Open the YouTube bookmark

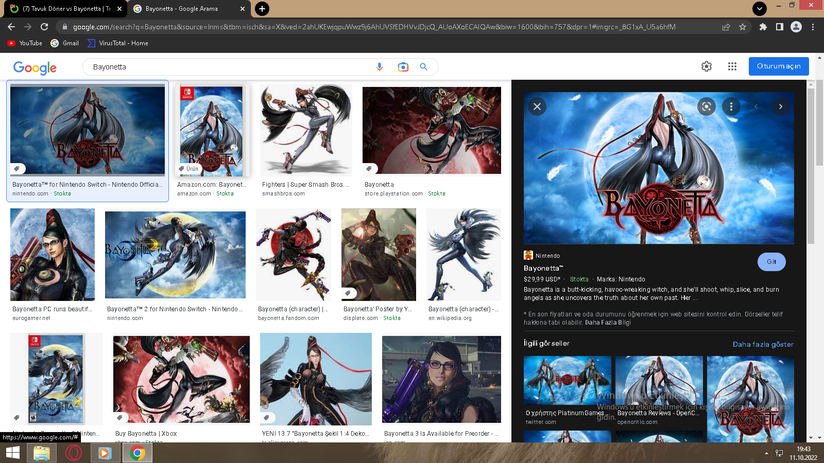(25, 43)
